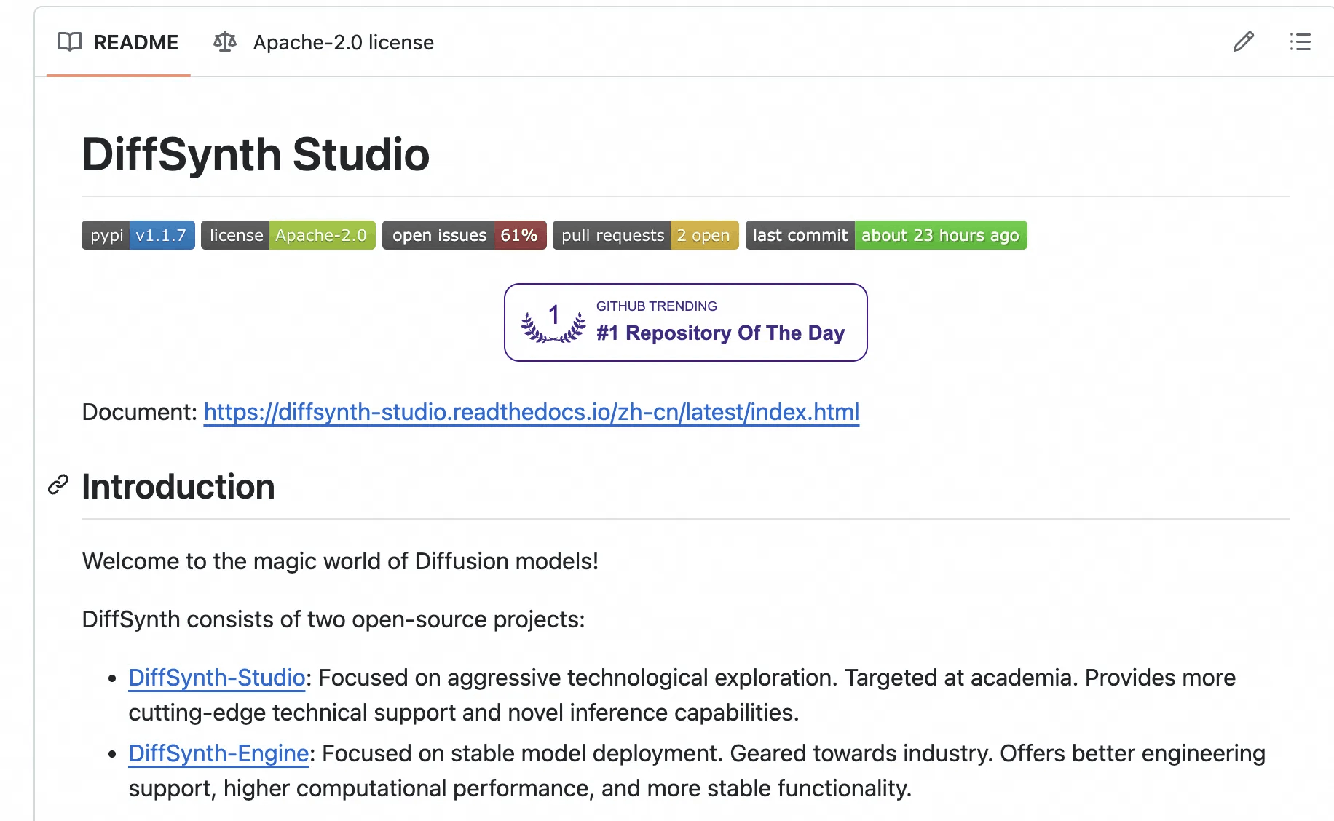Select the DiffSynth Studio heading
This screenshot has height=821, width=1334.
click(x=256, y=154)
